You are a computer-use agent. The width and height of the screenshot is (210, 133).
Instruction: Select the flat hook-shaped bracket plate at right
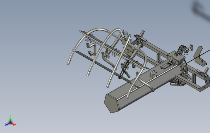tap(200, 56)
